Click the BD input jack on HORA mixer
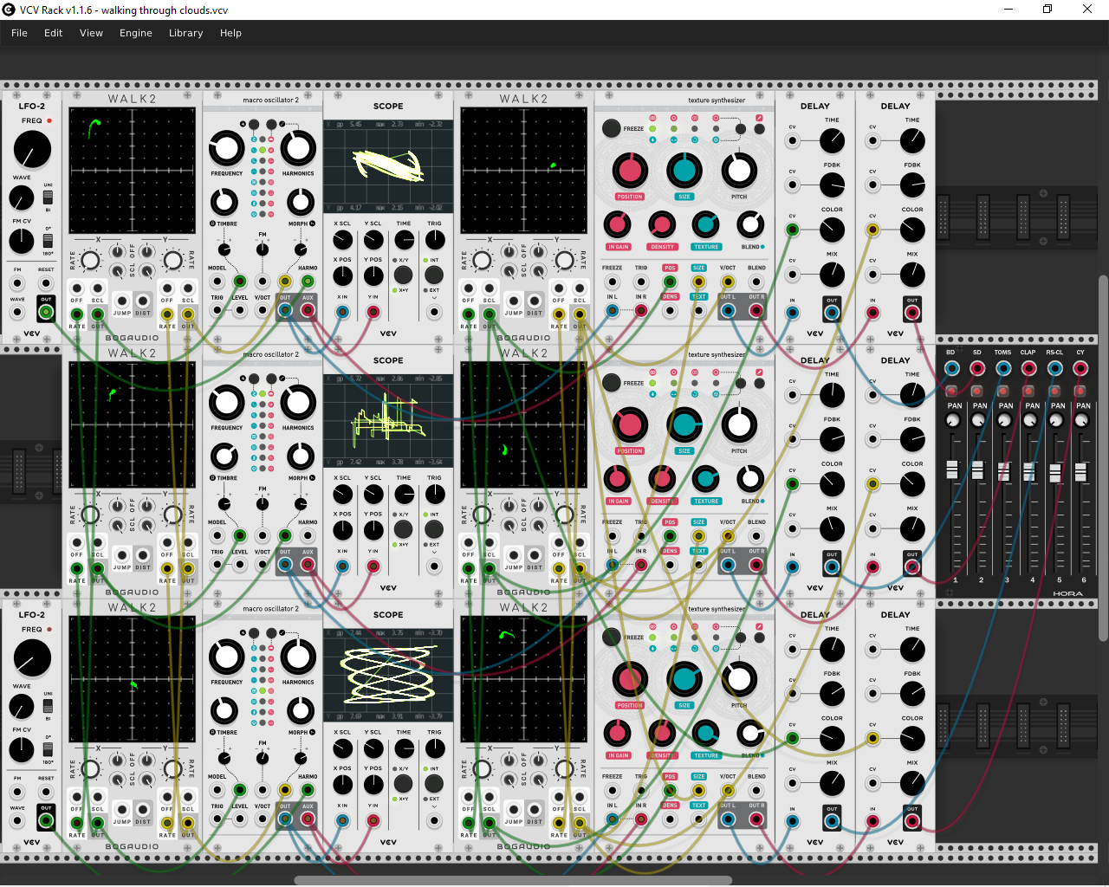Screen dimensions: 1109x887 point(952,368)
